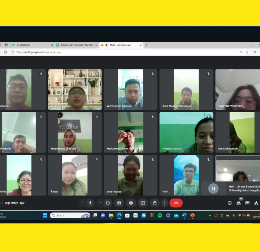Viewport: 260px width, 251px height.
Task: Go to browser home page
Action: coord(6,52)
